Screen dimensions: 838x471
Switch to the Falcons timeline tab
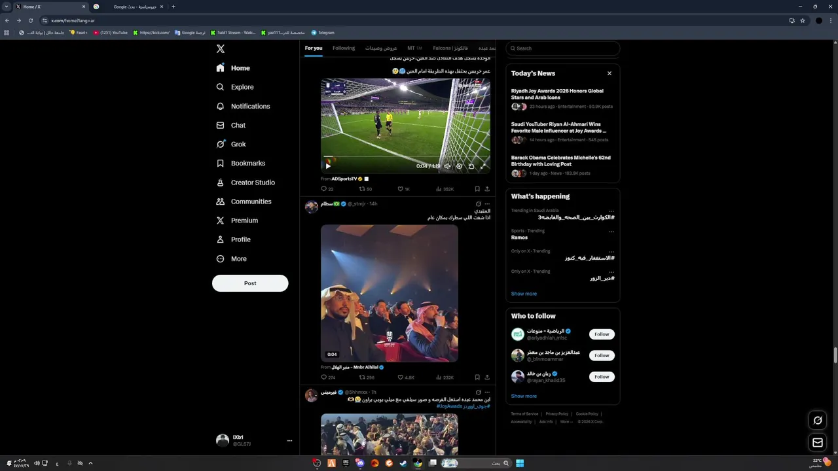coord(450,48)
